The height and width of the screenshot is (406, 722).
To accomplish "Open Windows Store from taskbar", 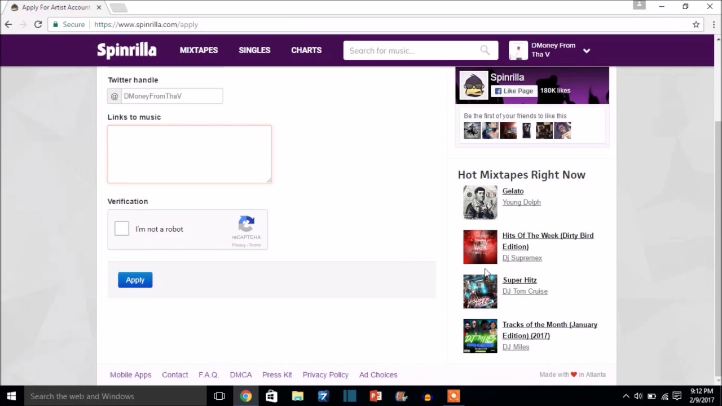I will 271,396.
